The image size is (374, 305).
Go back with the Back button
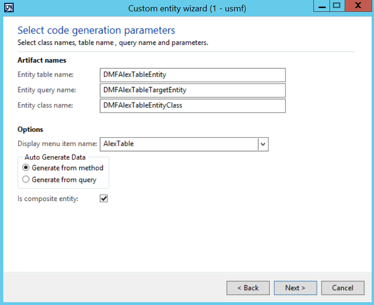coord(248,288)
